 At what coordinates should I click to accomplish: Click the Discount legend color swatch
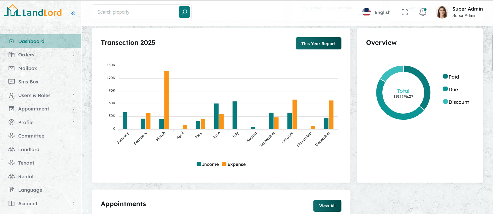[445, 102]
